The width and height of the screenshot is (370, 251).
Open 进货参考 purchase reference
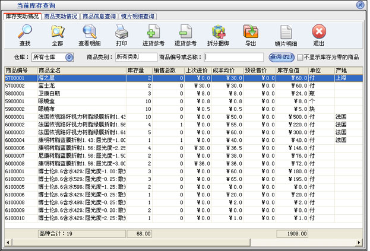click(x=153, y=34)
